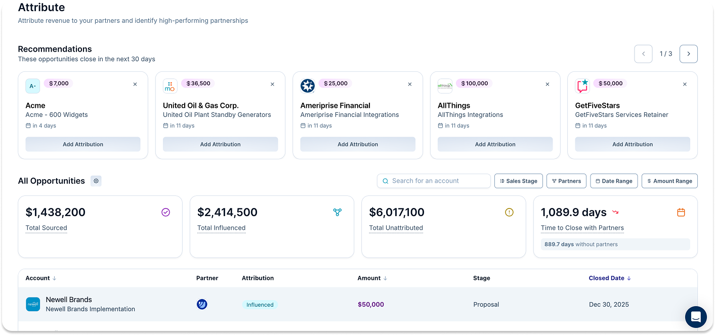Screen dimensions: 715x335
Task: Open All Opportunities settings gear
Action: [96, 181]
